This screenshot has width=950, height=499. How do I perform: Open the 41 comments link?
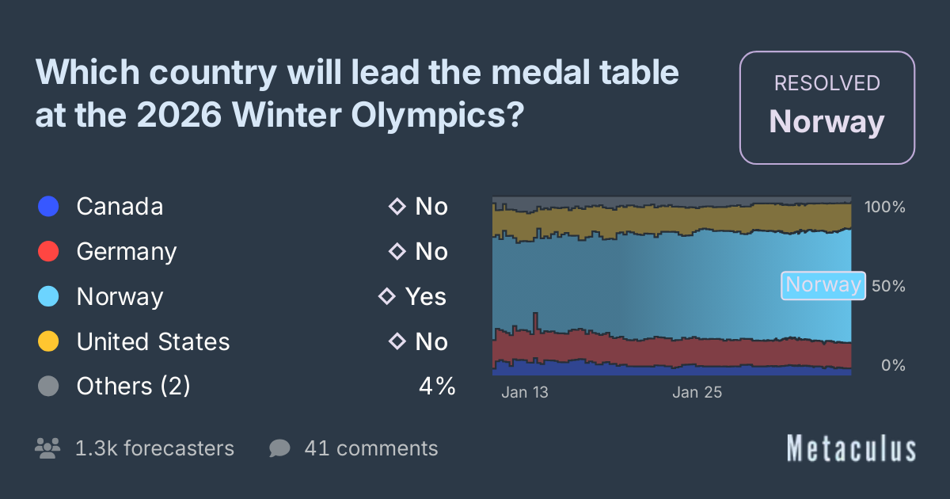(x=370, y=448)
